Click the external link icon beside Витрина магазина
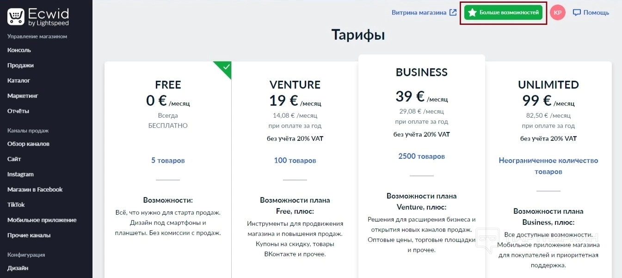 tap(453, 13)
